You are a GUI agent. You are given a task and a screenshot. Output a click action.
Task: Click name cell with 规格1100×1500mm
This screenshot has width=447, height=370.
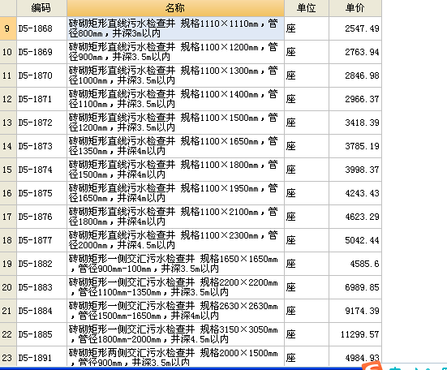click(x=175, y=123)
